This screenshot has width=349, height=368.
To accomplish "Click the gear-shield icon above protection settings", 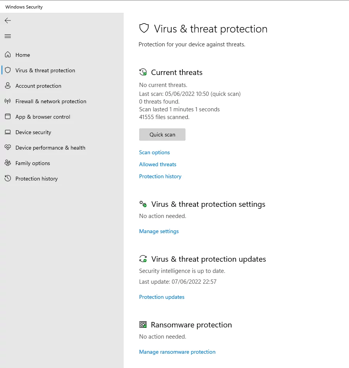I will tap(143, 204).
